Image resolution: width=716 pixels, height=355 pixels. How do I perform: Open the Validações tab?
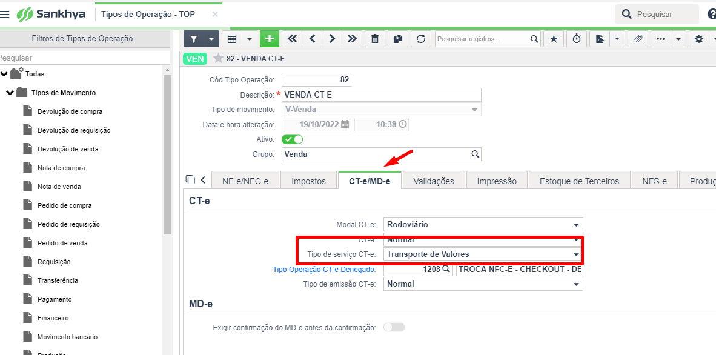[x=433, y=181]
